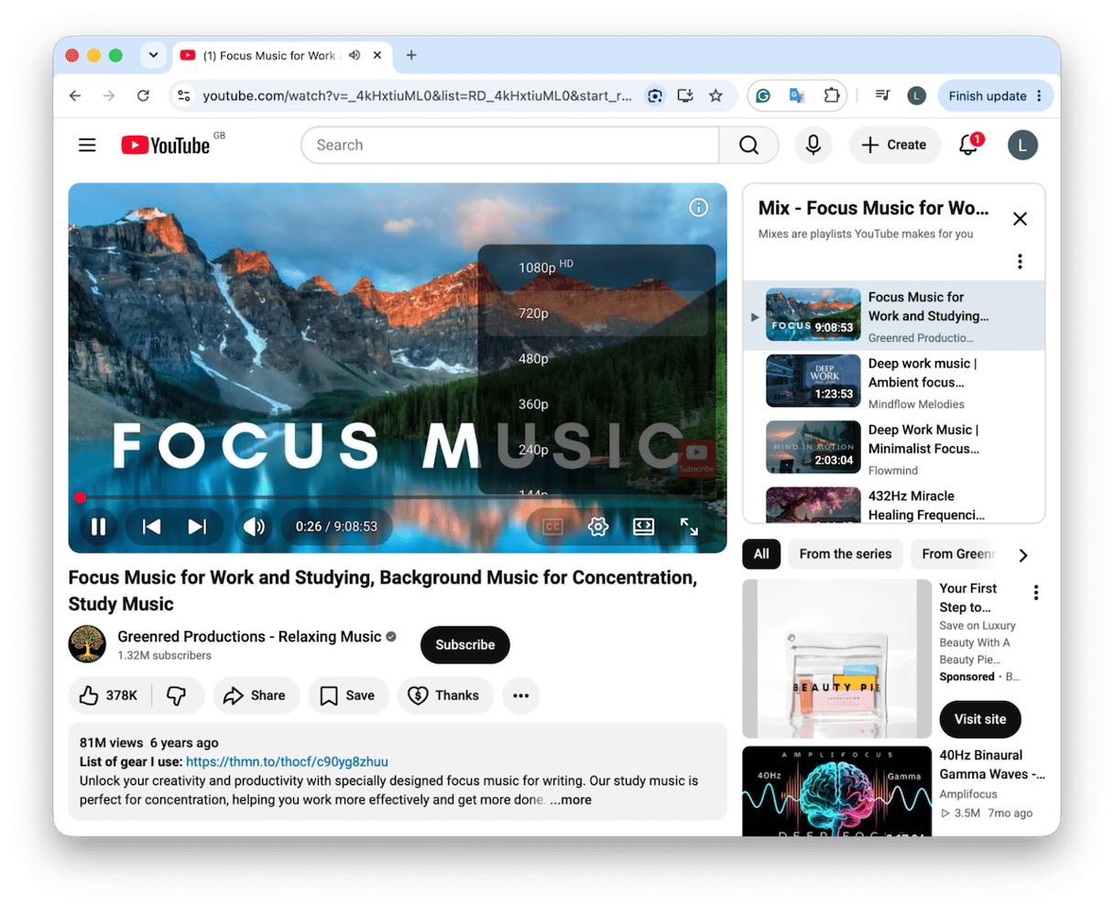Open media controls toolbar icon
Viewport: 1114px width, 907px height.
pyautogui.click(x=882, y=95)
